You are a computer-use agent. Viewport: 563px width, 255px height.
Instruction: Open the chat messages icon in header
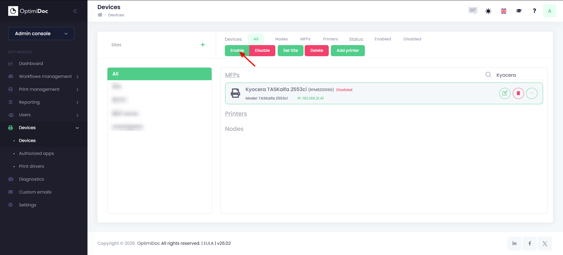pyautogui.click(x=473, y=11)
